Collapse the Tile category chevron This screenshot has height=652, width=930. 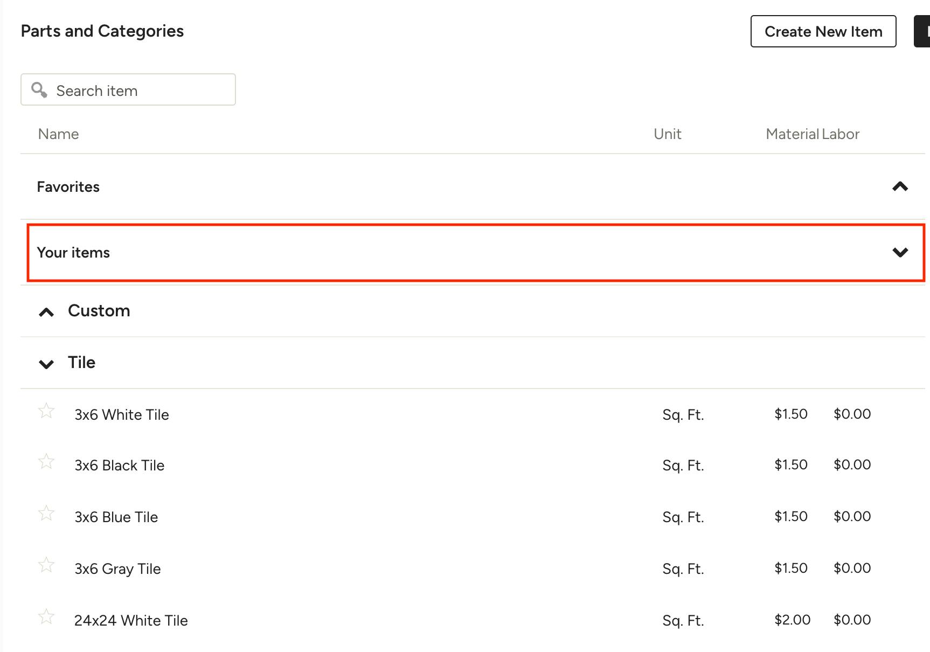[x=47, y=364]
